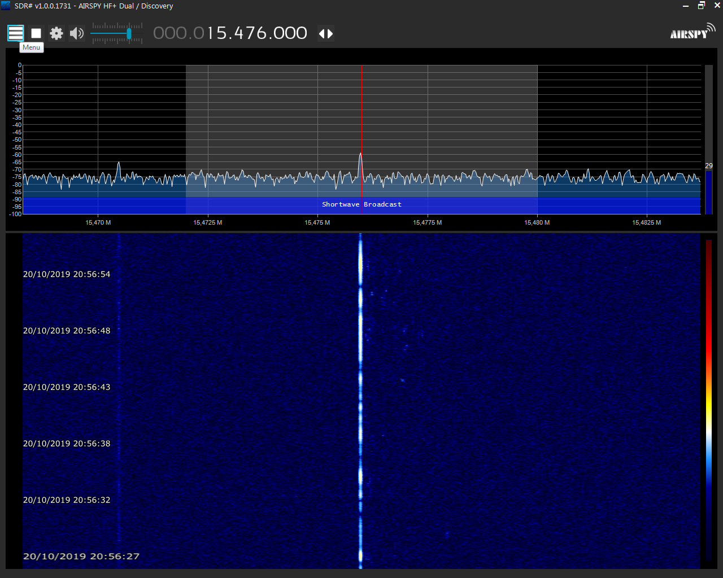Open the hamburger Menu button

[16, 33]
